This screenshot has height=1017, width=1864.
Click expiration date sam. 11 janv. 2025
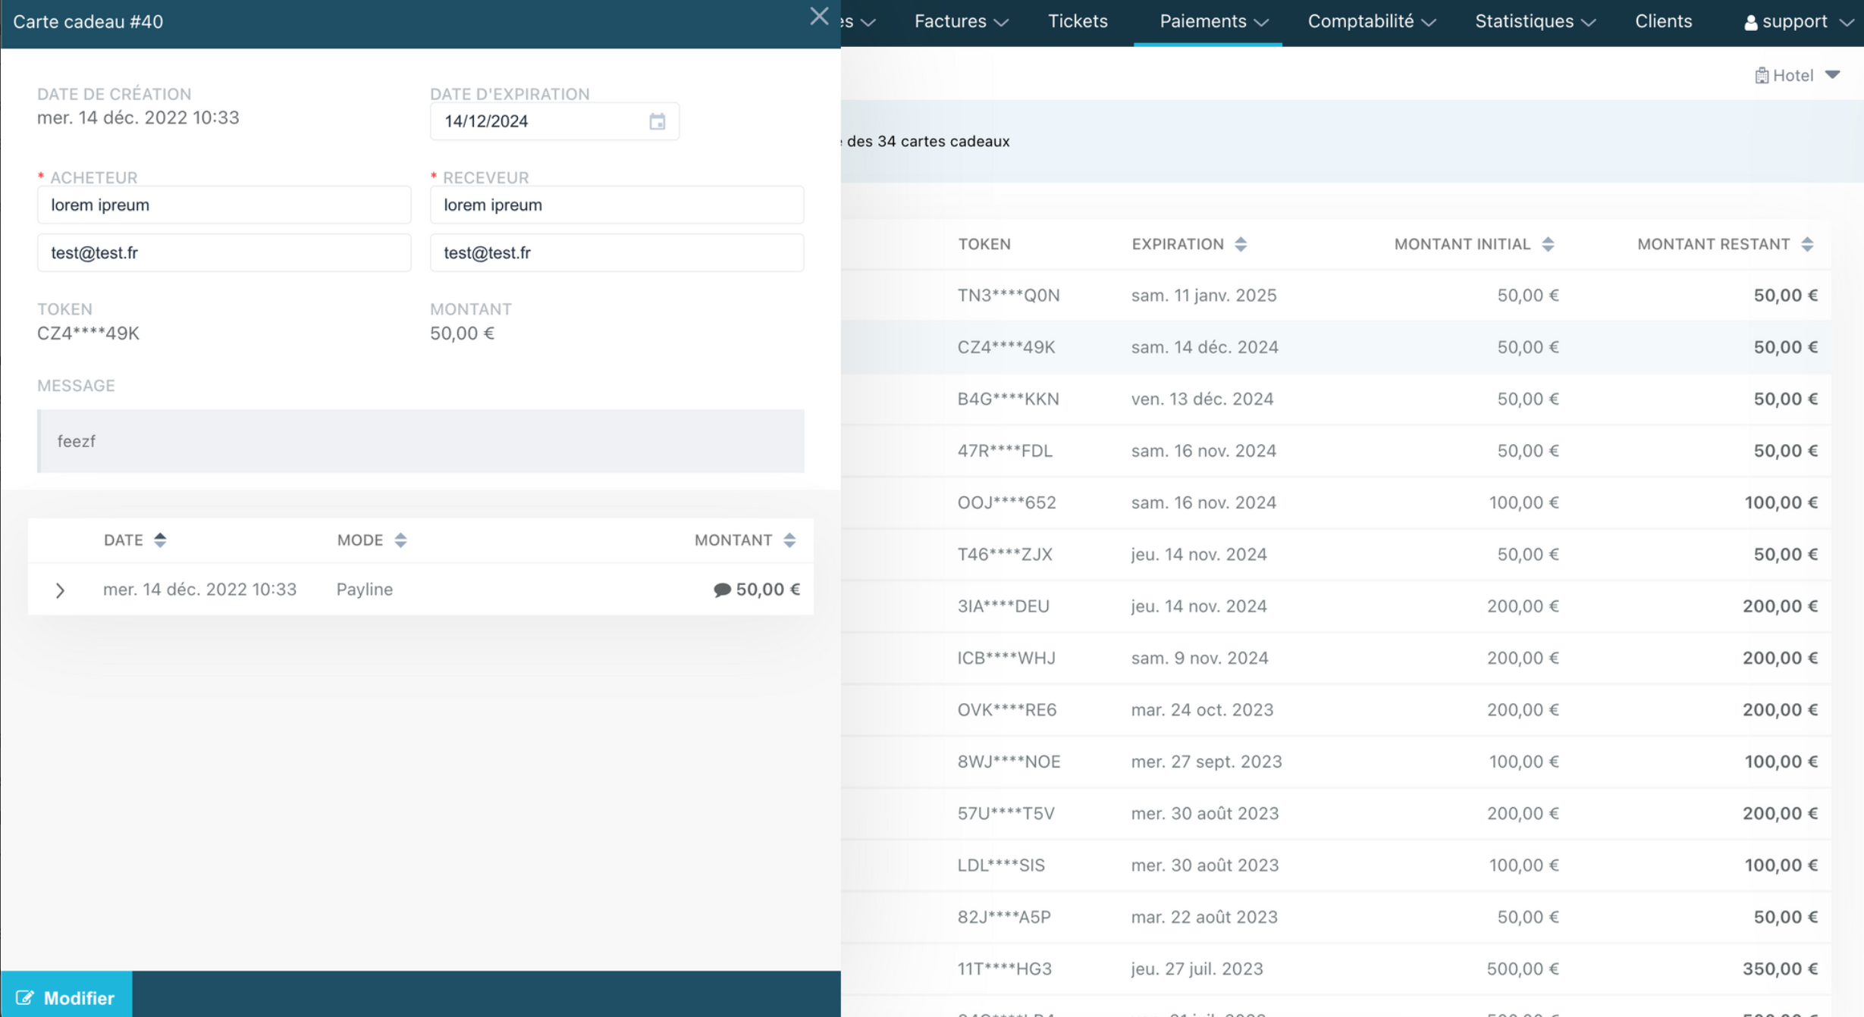(x=1204, y=296)
